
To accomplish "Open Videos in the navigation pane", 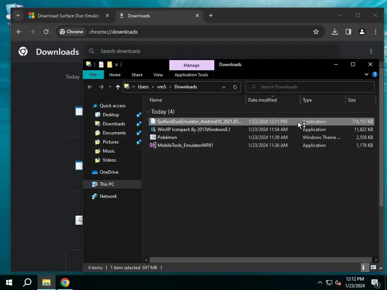I will coord(109,160).
